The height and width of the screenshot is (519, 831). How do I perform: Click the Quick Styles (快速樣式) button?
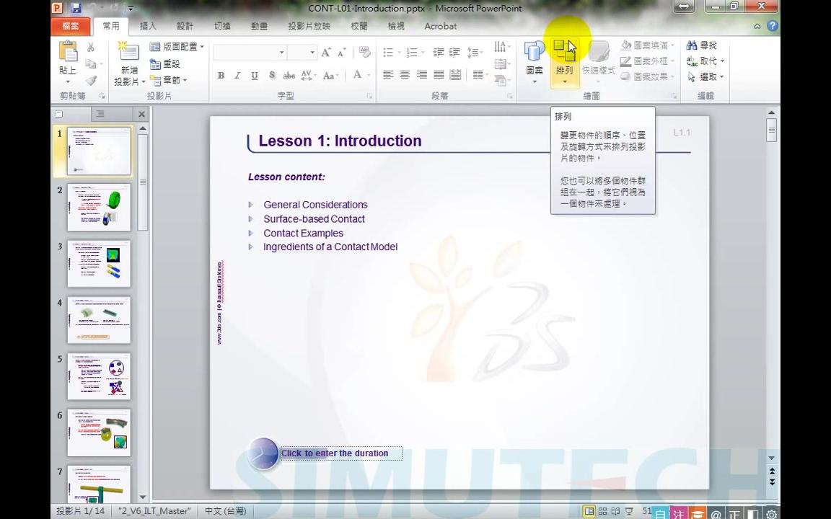pyautogui.click(x=598, y=63)
